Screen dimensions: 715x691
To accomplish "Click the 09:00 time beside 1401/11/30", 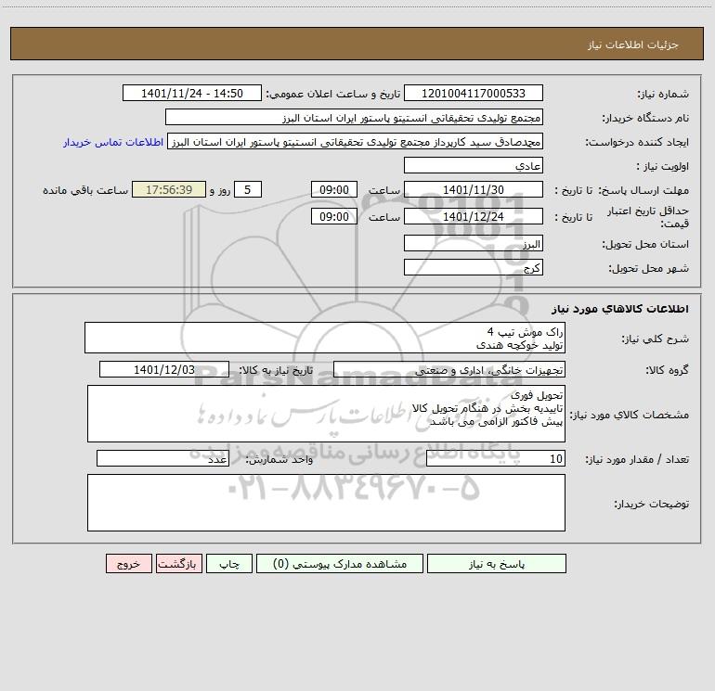I will coord(333,189).
